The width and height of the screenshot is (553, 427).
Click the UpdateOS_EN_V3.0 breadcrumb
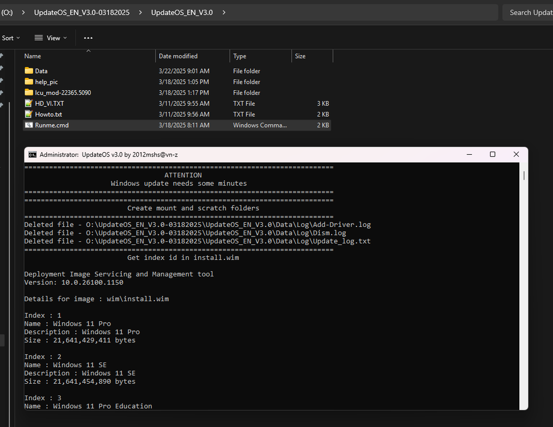[x=182, y=12]
